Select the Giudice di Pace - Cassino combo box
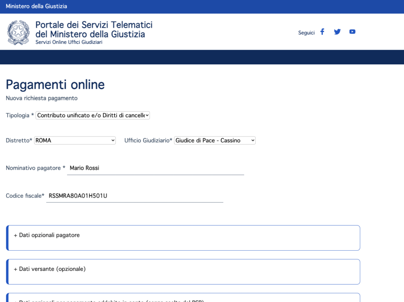This screenshot has width=404, height=302. 214,140
